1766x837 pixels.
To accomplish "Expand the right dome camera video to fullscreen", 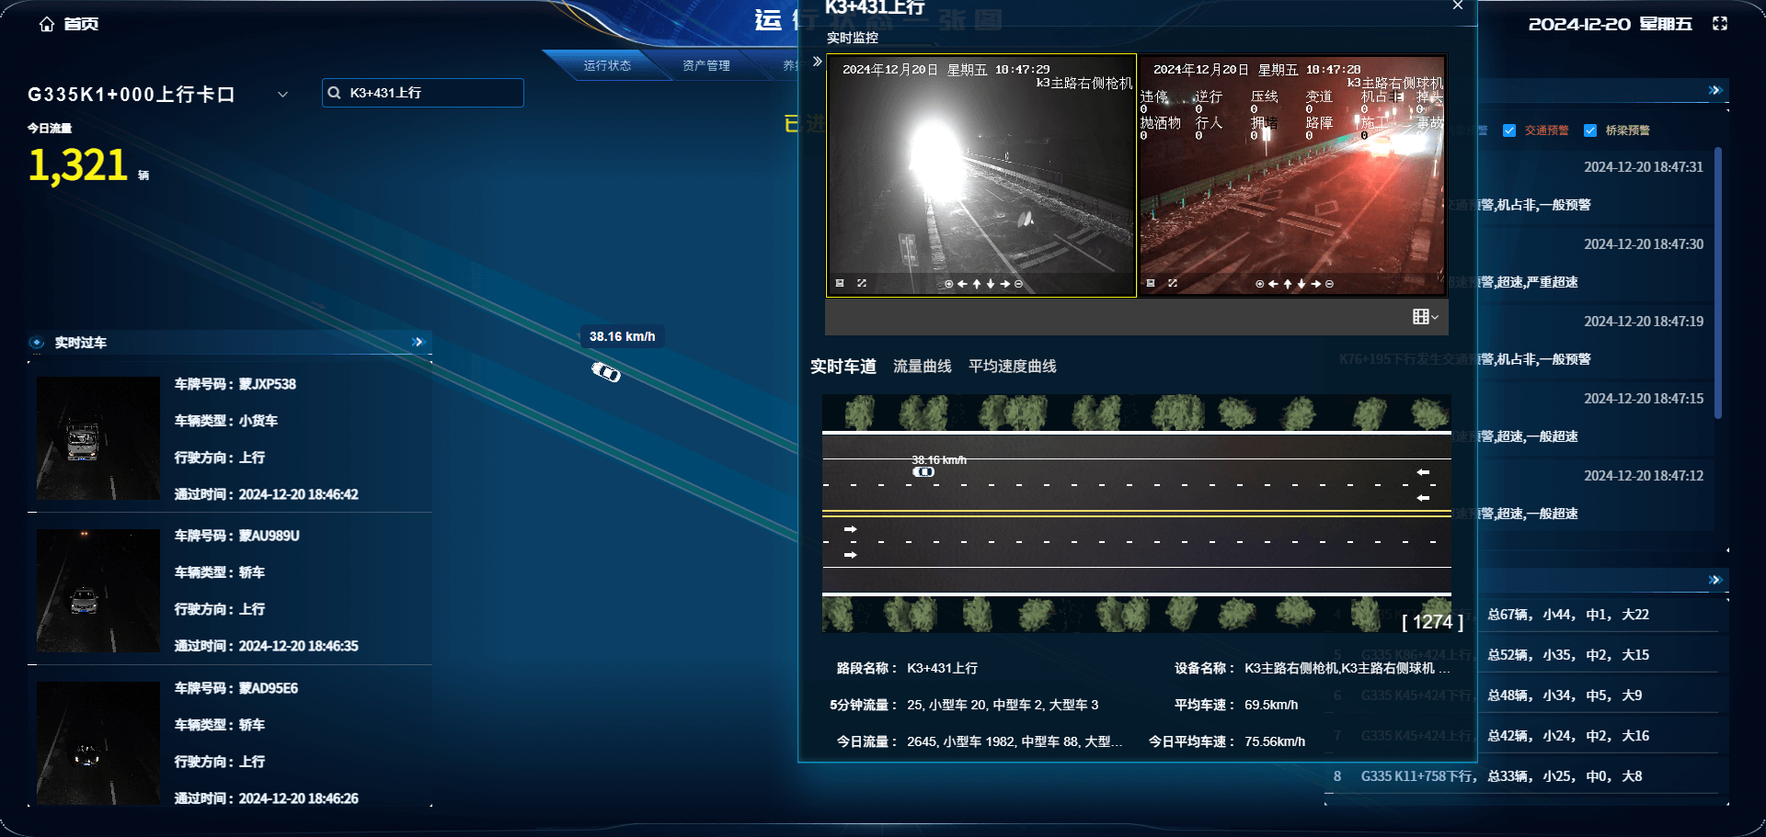I will [x=1173, y=283].
